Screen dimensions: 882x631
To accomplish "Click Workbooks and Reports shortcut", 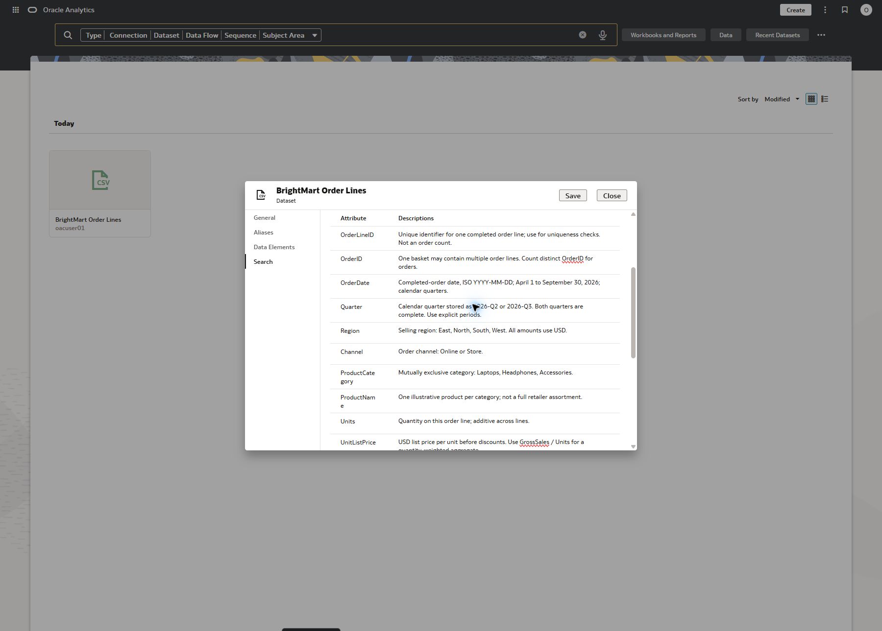I will (x=663, y=35).
